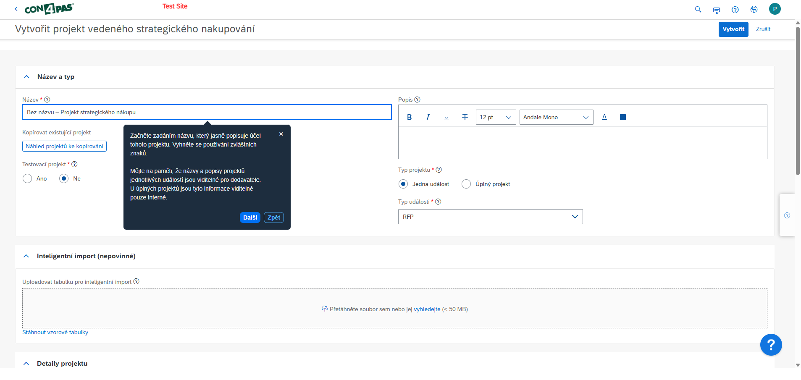The height and width of the screenshot is (380, 801).
Task: Click the vyhledejte file browse link
Action: click(x=427, y=309)
